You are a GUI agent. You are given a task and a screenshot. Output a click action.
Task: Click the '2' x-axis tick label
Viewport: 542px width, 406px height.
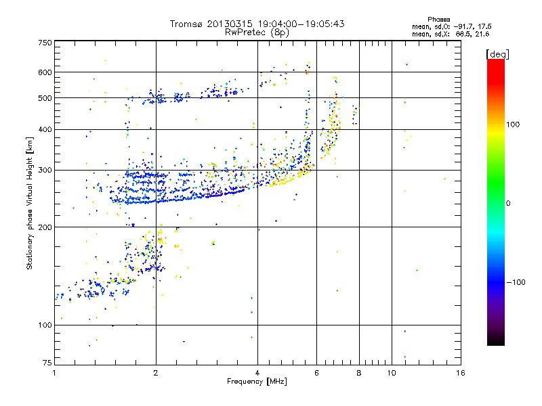pyautogui.click(x=156, y=373)
